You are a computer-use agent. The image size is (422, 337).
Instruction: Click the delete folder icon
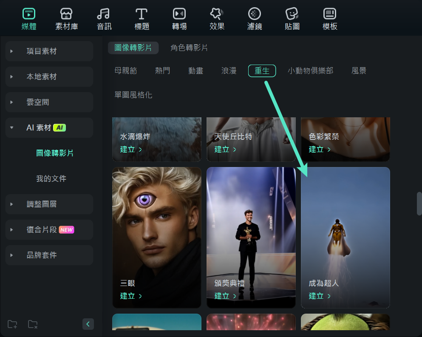[x=33, y=324]
